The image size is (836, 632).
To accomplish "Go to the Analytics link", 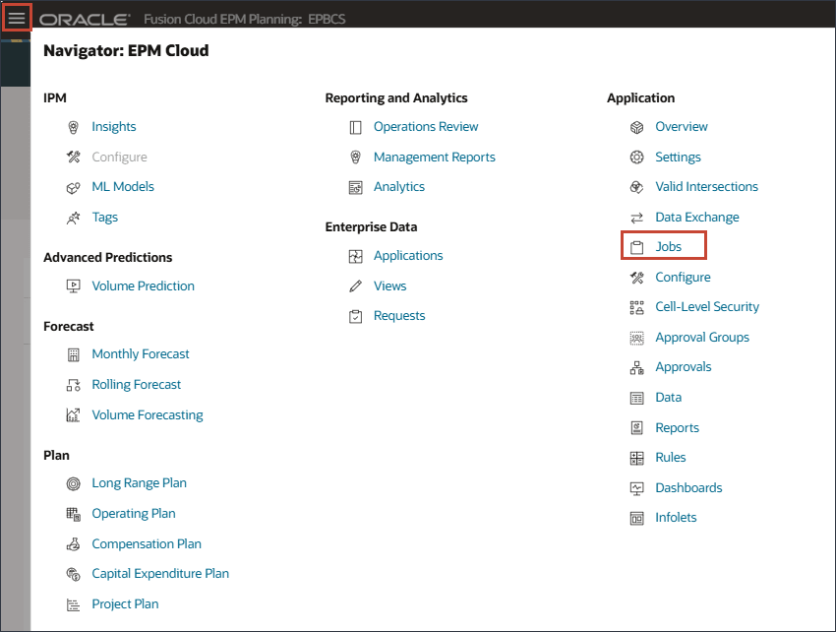I will pyautogui.click(x=398, y=187).
